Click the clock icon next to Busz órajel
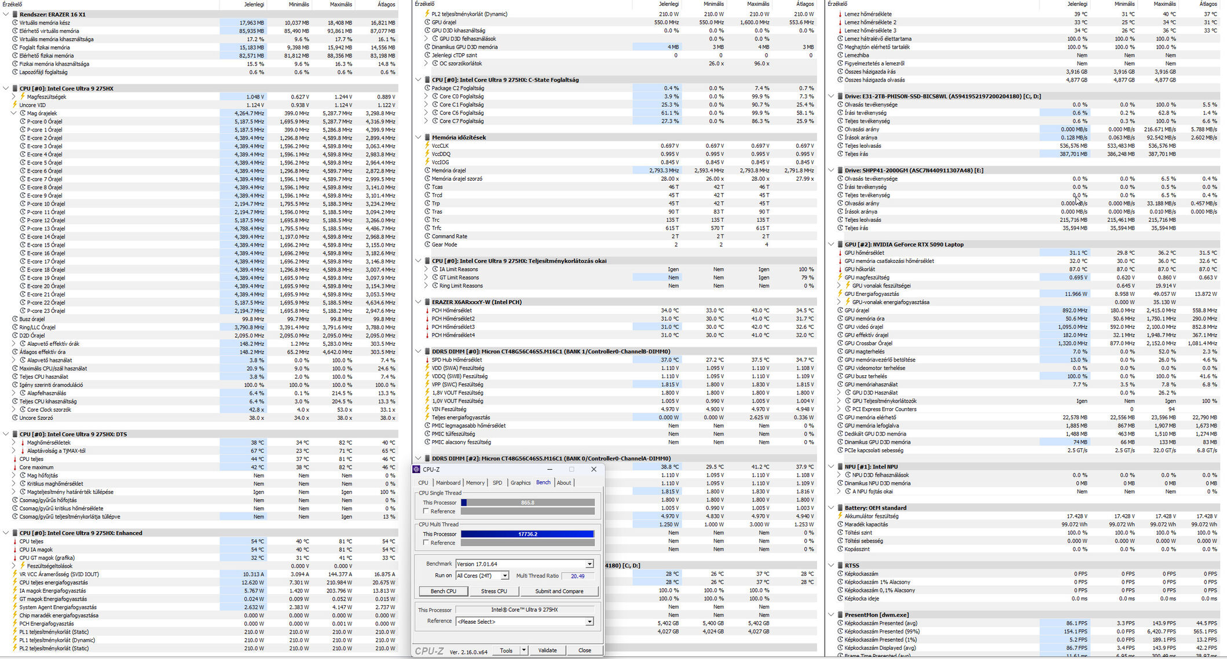The width and height of the screenshot is (1227, 659). coord(15,319)
